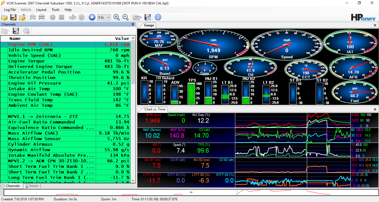Close the Gauge panel with its X button
Viewport: 379px width, 202px height.
pyautogui.click(x=375, y=25)
